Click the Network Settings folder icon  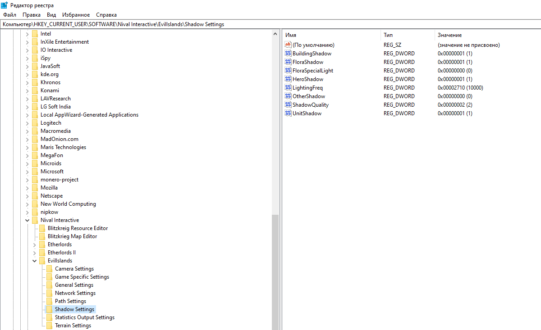(x=50, y=293)
